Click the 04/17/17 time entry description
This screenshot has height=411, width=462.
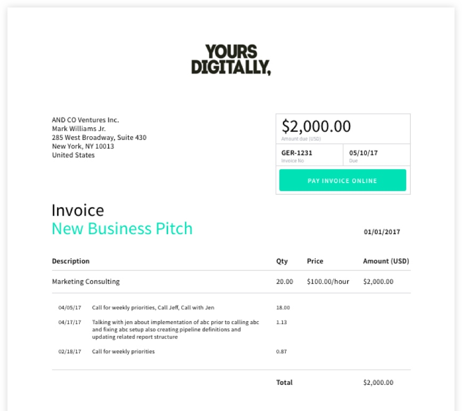click(x=175, y=330)
